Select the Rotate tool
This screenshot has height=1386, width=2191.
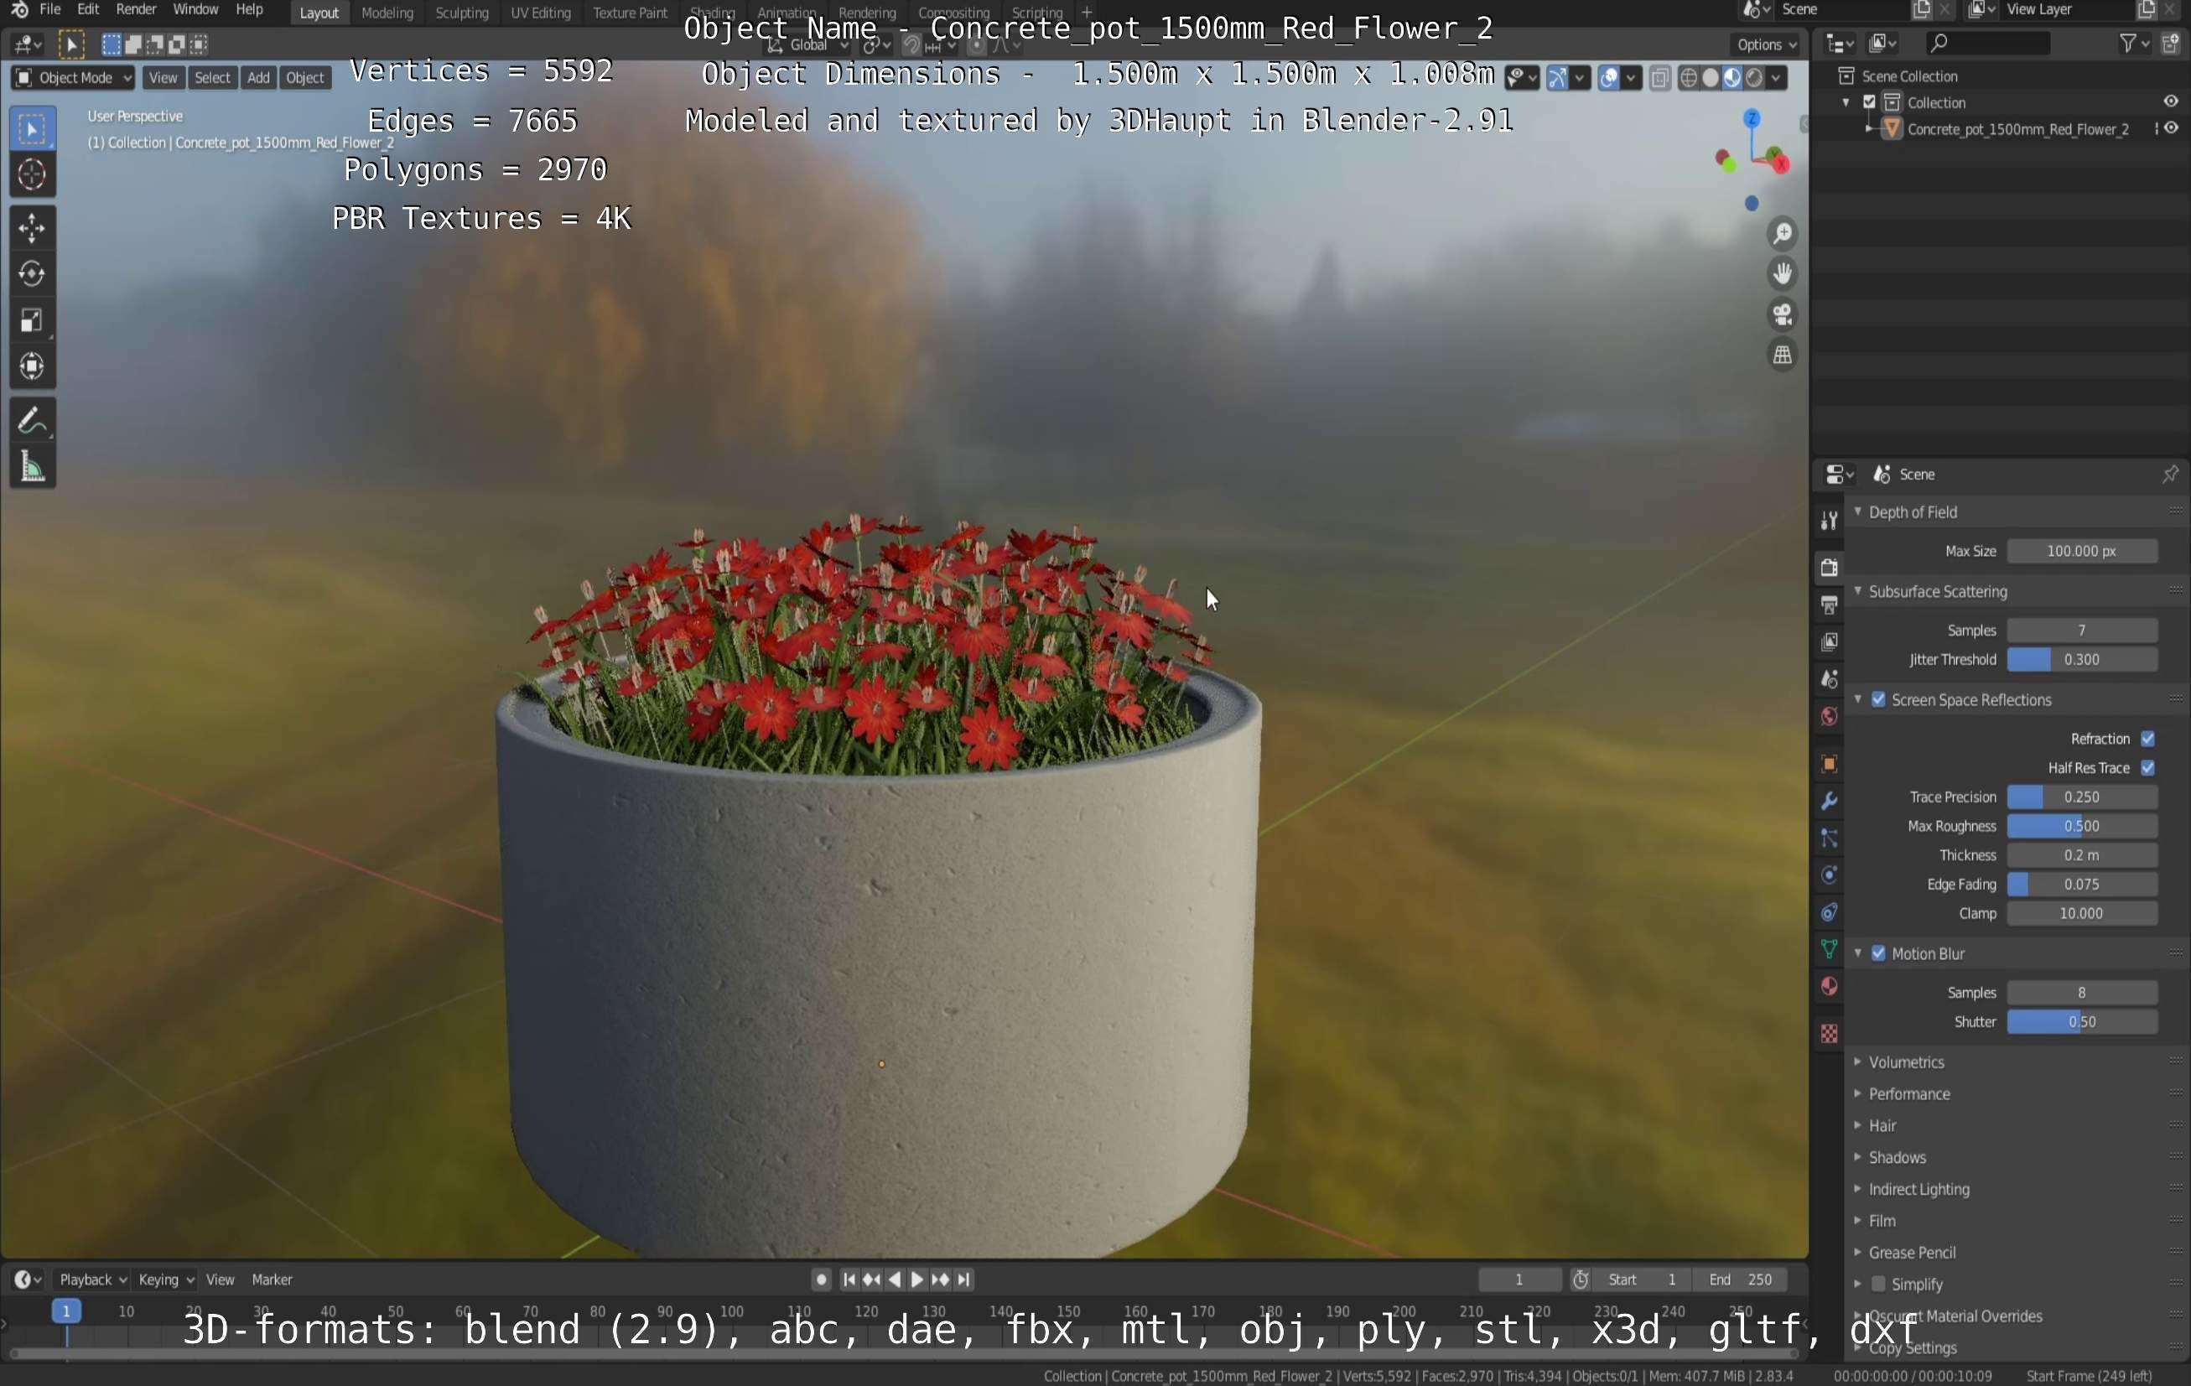(32, 274)
